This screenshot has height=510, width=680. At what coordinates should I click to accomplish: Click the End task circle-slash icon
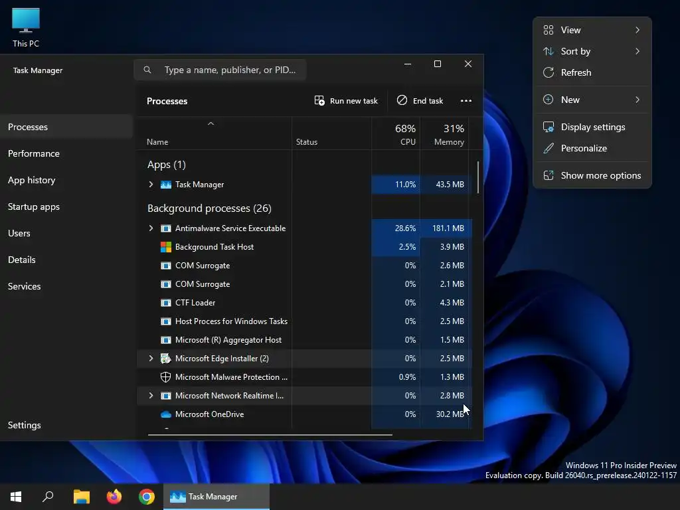coord(402,100)
